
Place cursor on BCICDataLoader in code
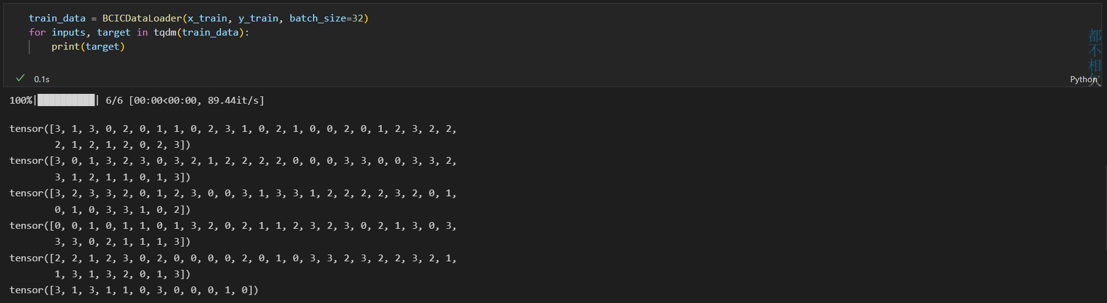pos(142,18)
